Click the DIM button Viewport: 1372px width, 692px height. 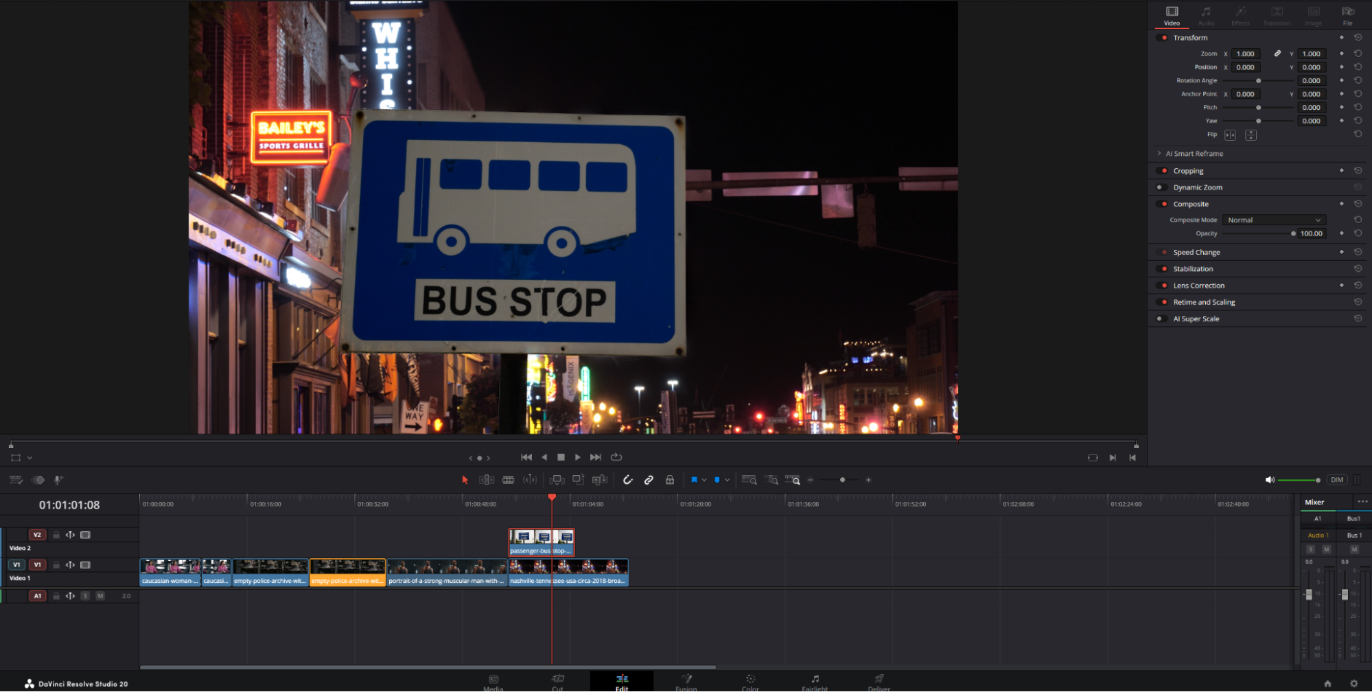(1336, 479)
